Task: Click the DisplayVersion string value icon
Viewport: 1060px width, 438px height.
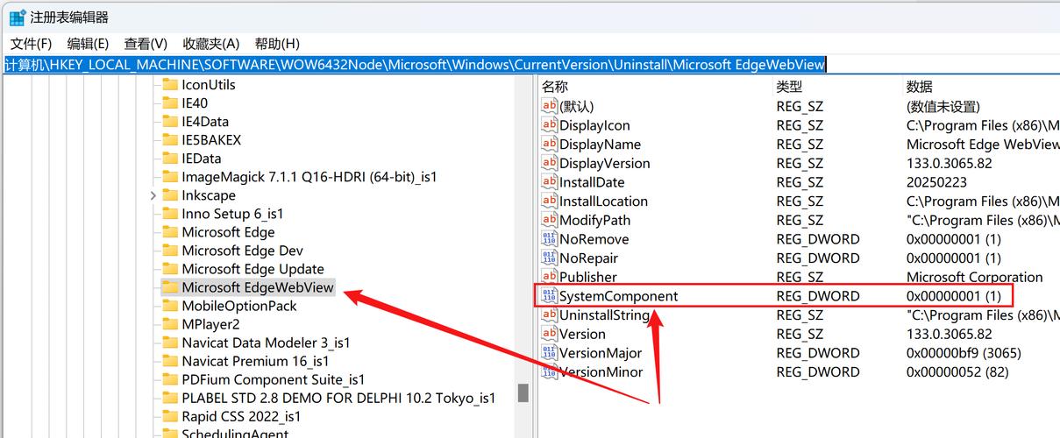Action: coord(550,163)
